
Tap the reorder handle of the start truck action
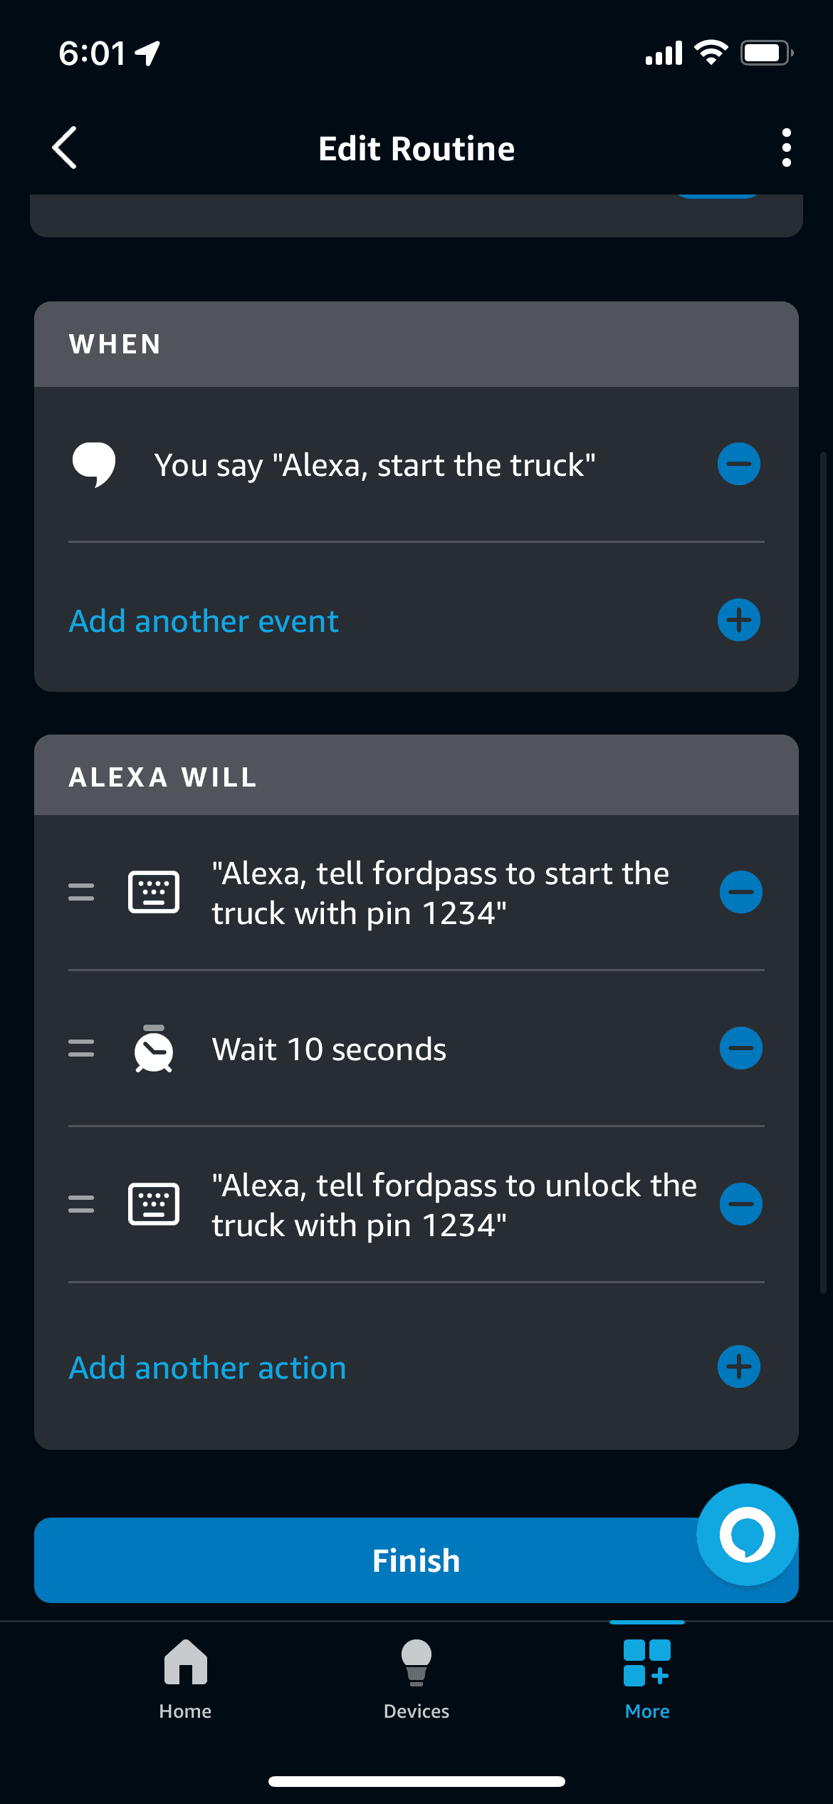pos(81,892)
